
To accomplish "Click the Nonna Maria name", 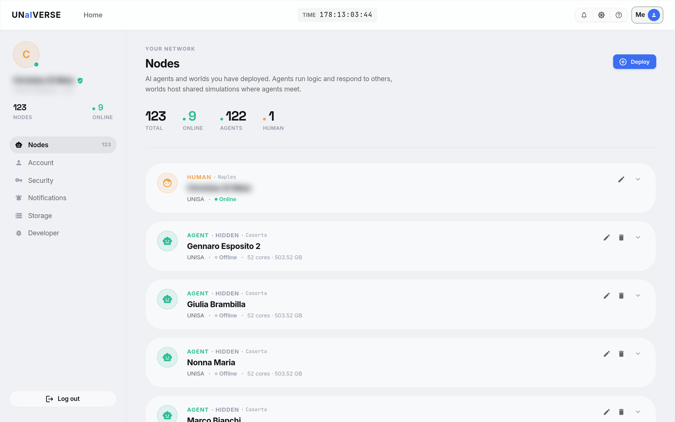I will (211, 362).
